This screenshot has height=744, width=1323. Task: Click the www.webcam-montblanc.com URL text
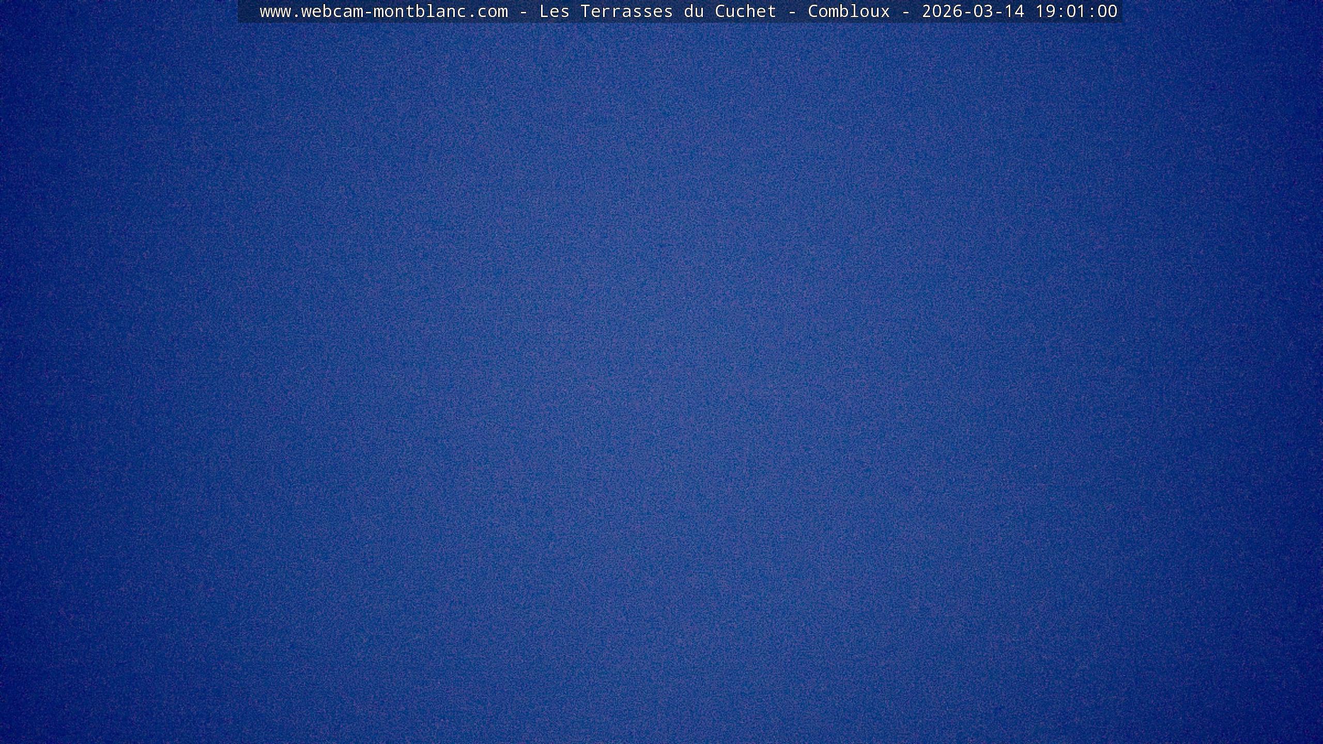(383, 11)
